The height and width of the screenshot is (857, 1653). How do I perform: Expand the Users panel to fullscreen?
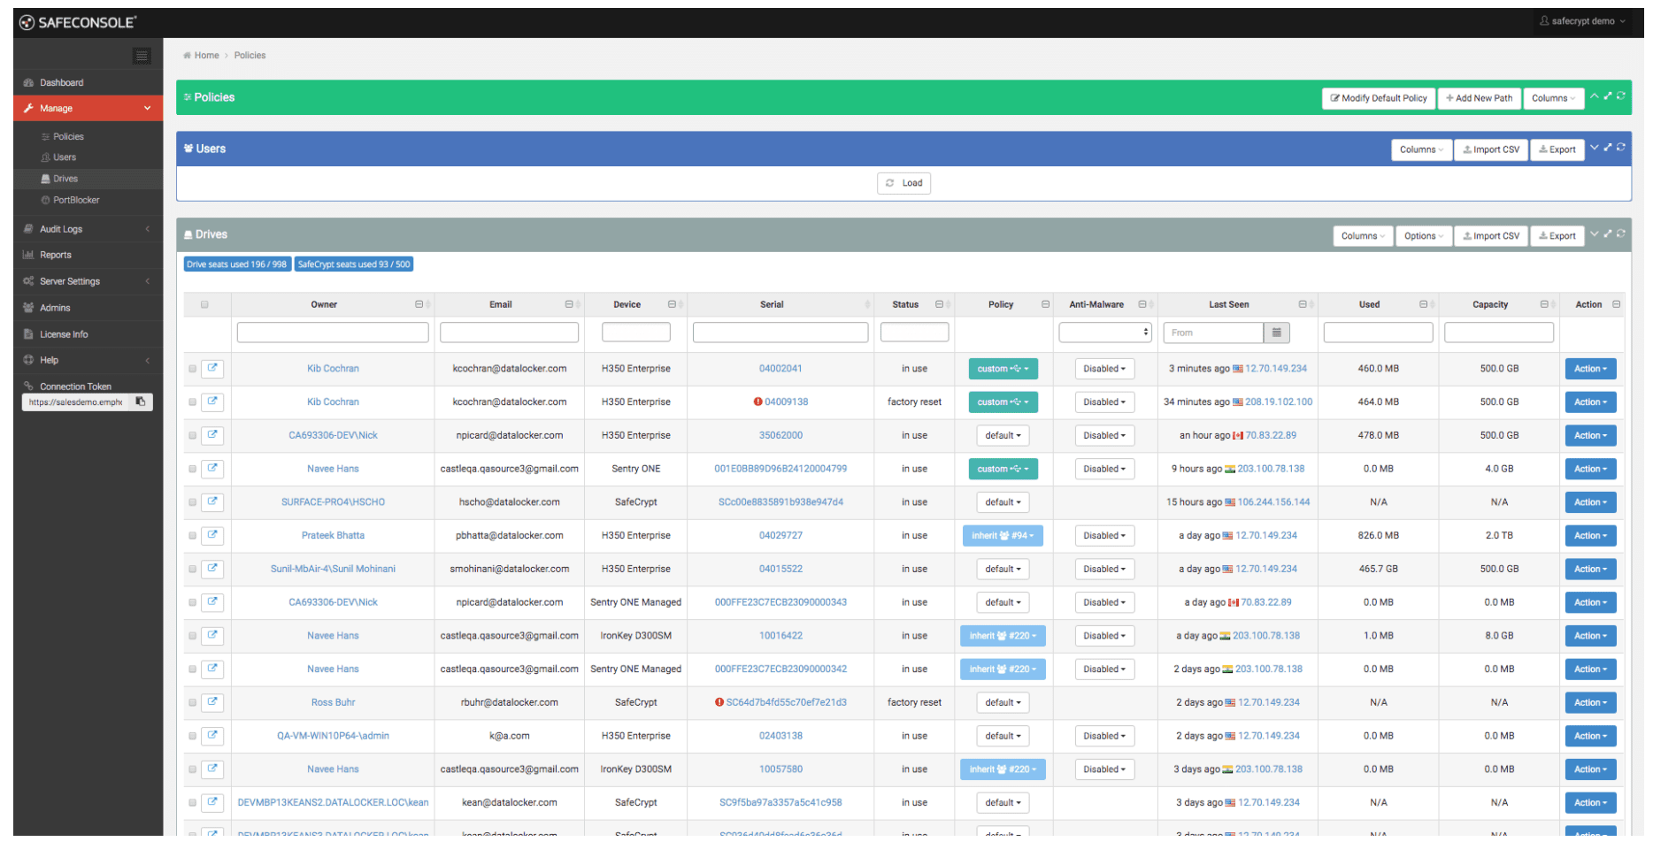point(1608,148)
